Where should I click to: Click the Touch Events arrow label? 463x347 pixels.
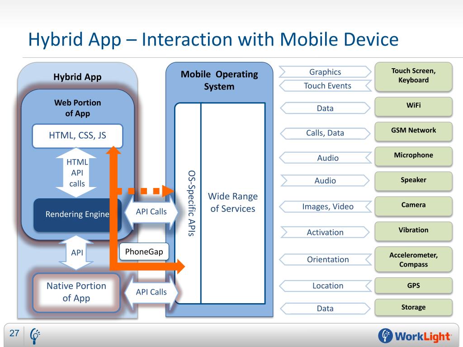(x=325, y=86)
